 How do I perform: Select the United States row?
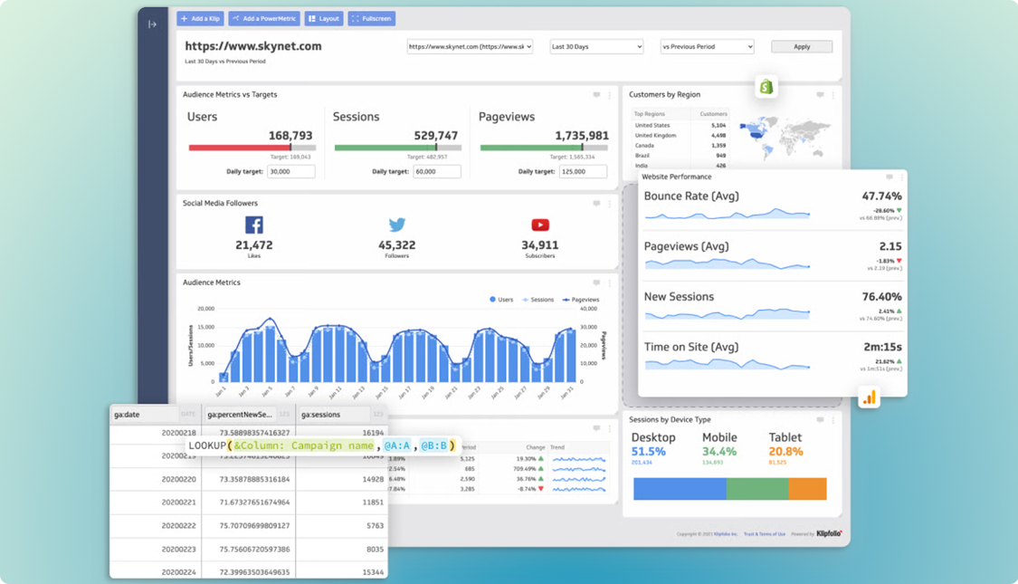point(680,125)
